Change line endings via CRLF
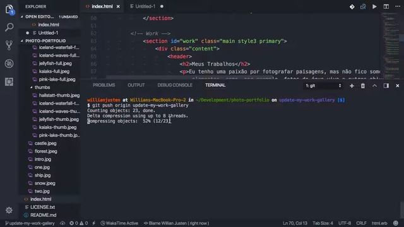Image resolution: width=404 pixels, height=227 pixels. [361, 223]
